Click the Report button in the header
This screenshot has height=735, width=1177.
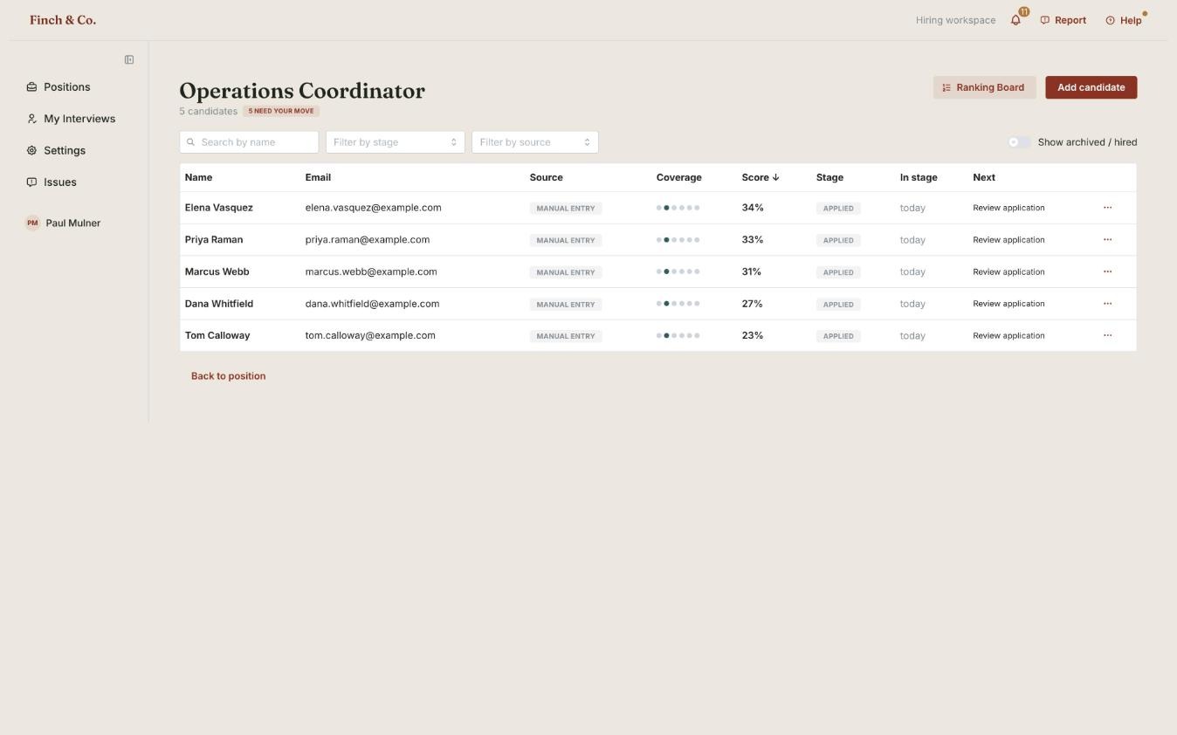(1063, 20)
